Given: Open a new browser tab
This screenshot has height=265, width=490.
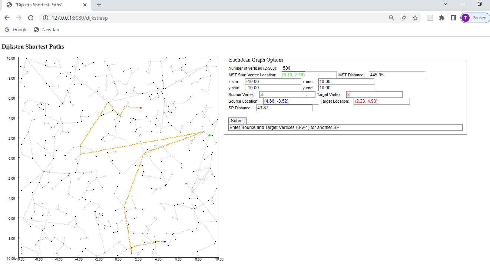Looking at the screenshot, I should [99, 5].
